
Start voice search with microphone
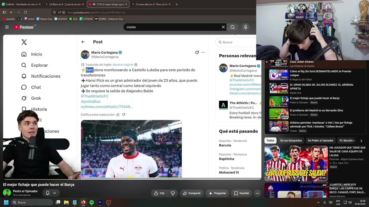[246, 27]
